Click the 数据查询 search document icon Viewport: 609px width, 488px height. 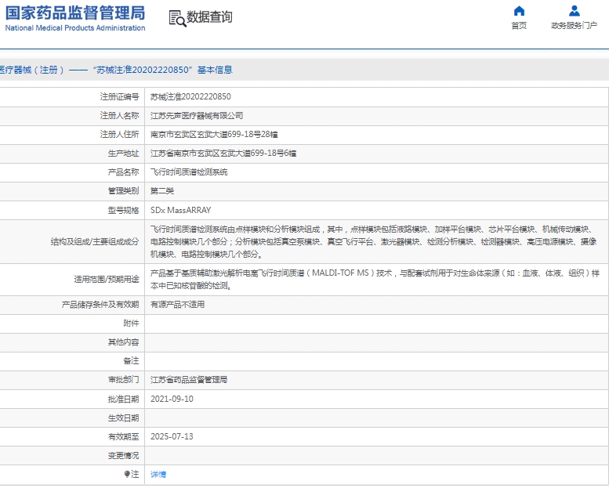click(177, 18)
